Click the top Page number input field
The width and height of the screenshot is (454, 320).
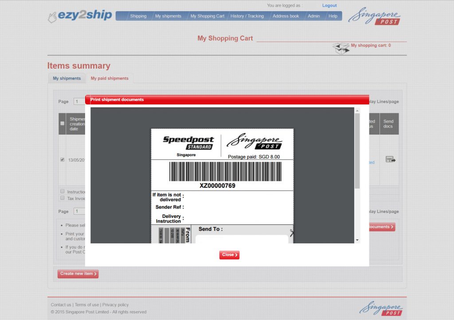point(79,101)
